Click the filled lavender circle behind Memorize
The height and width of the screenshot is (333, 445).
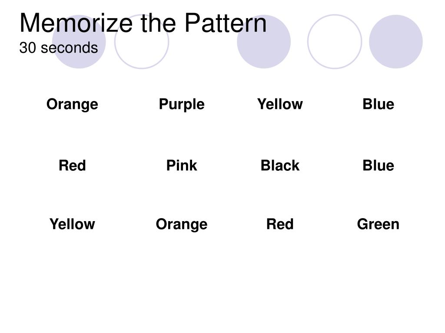pyautogui.click(x=79, y=42)
